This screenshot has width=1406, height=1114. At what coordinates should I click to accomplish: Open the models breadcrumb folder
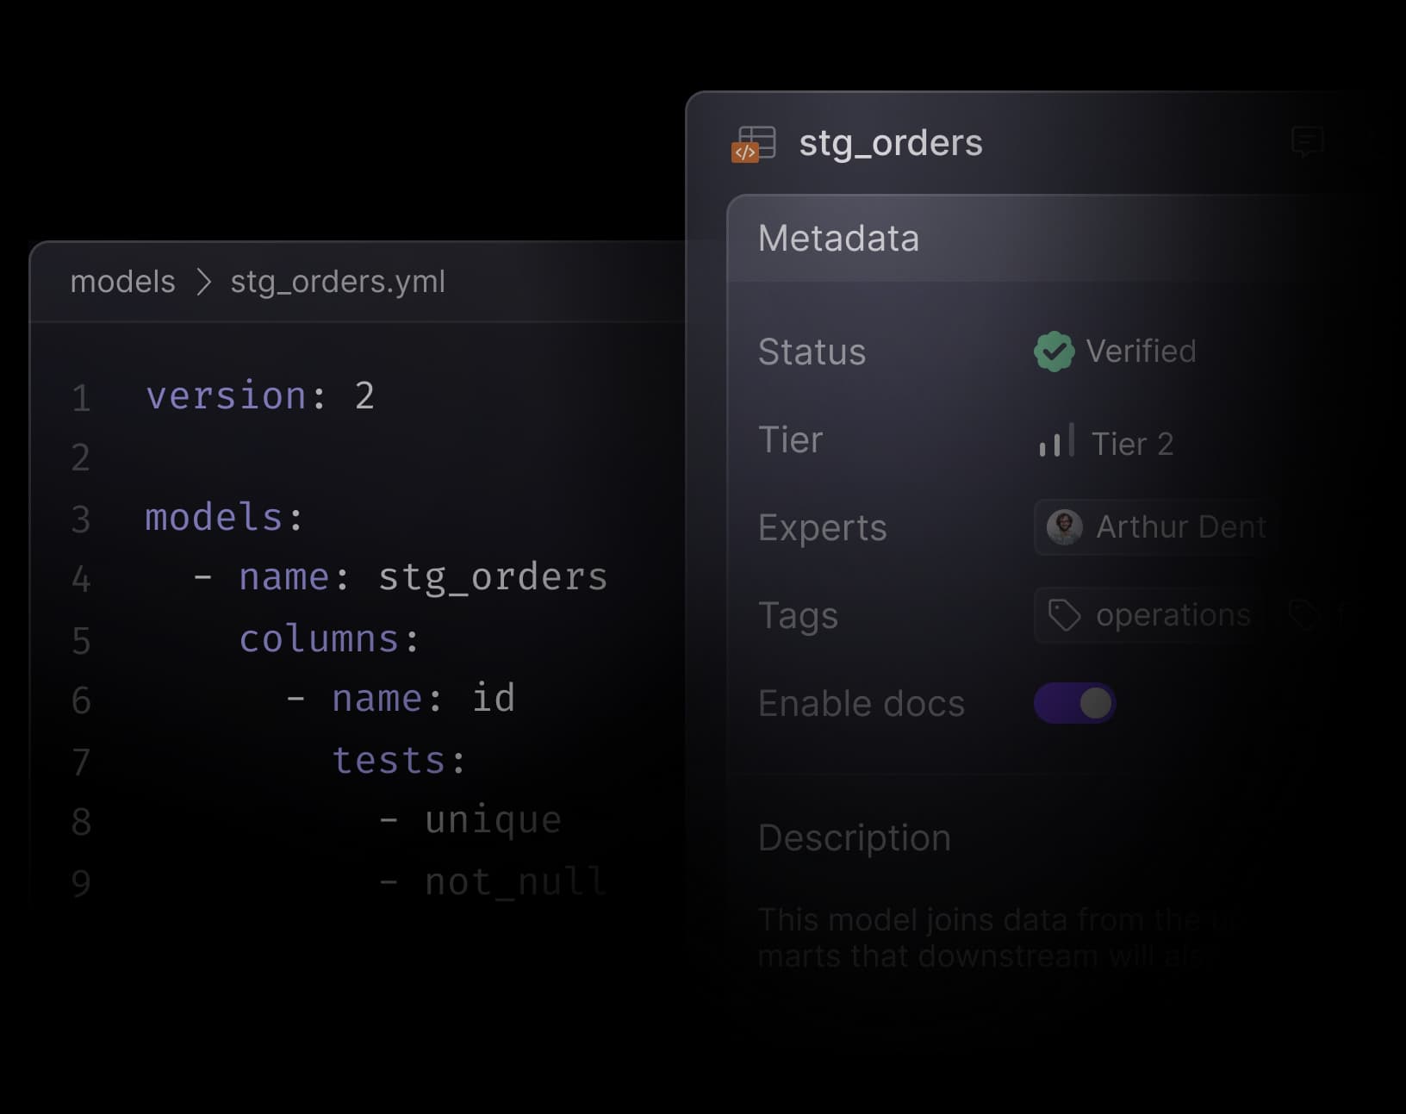pos(122,282)
